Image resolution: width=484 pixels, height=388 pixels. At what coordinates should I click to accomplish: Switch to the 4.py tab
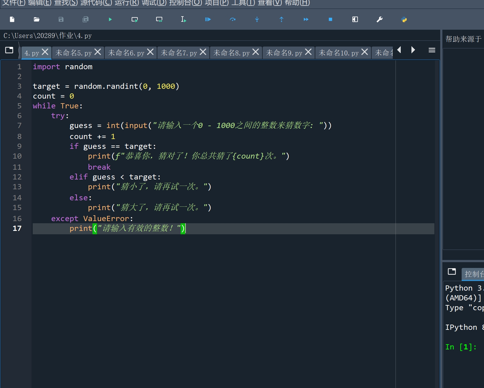tap(32, 53)
